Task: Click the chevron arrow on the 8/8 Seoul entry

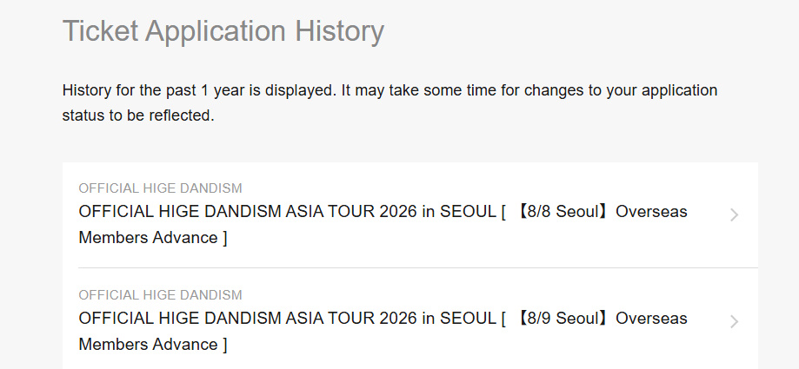Action: [x=735, y=215]
